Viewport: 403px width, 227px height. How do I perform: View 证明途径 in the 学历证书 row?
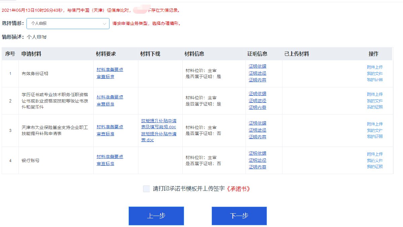coord(257,101)
